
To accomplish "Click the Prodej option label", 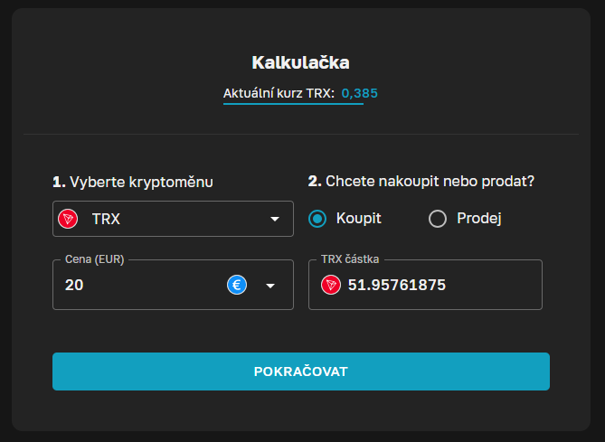I will [479, 219].
